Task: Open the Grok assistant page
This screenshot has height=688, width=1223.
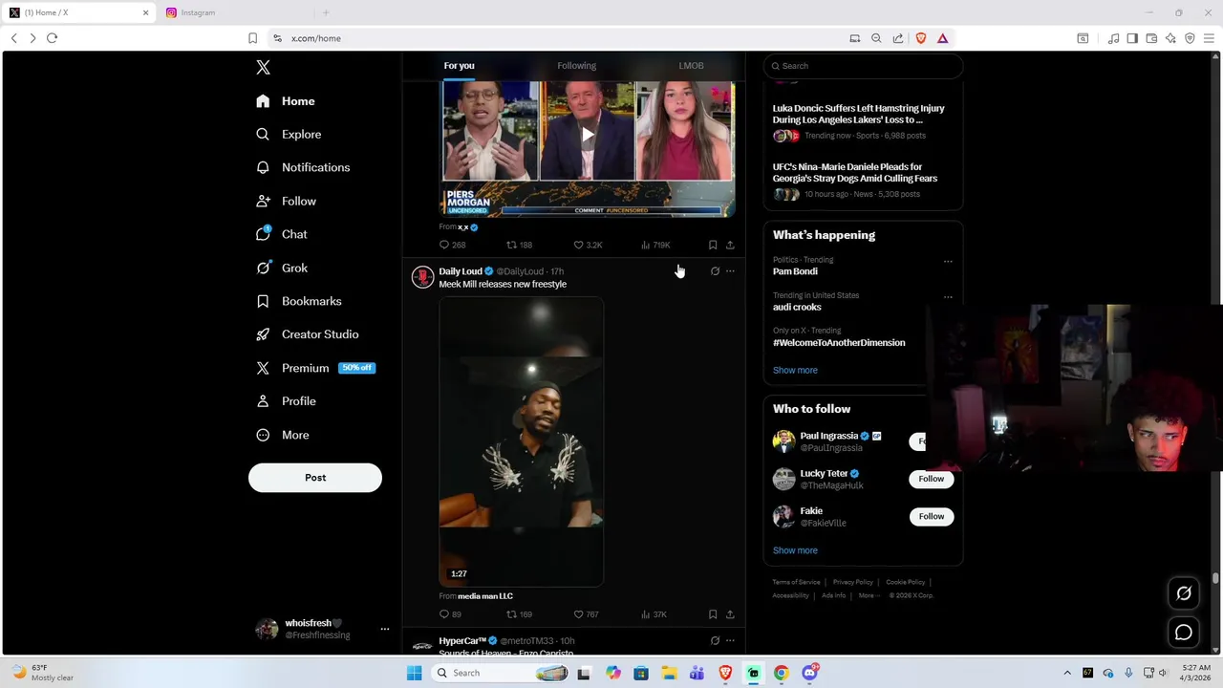Action: point(282,268)
